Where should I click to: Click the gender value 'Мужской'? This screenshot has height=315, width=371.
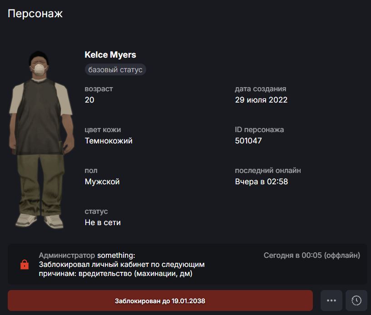[102, 182]
